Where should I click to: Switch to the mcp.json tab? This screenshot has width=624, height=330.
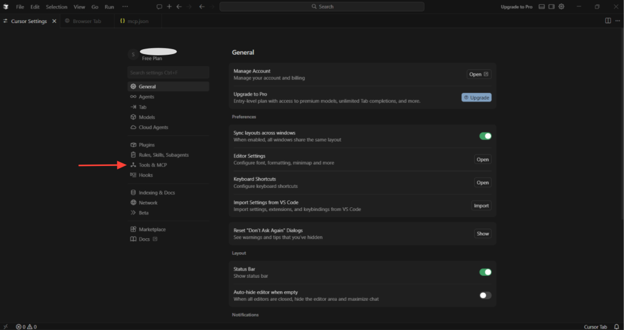(x=138, y=21)
